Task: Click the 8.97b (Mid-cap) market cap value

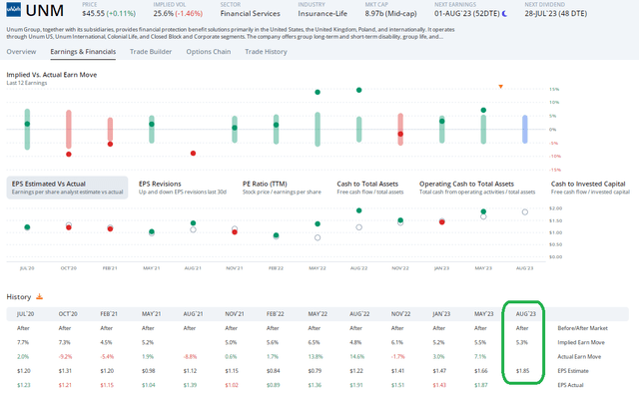Action: (x=390, y=13)
